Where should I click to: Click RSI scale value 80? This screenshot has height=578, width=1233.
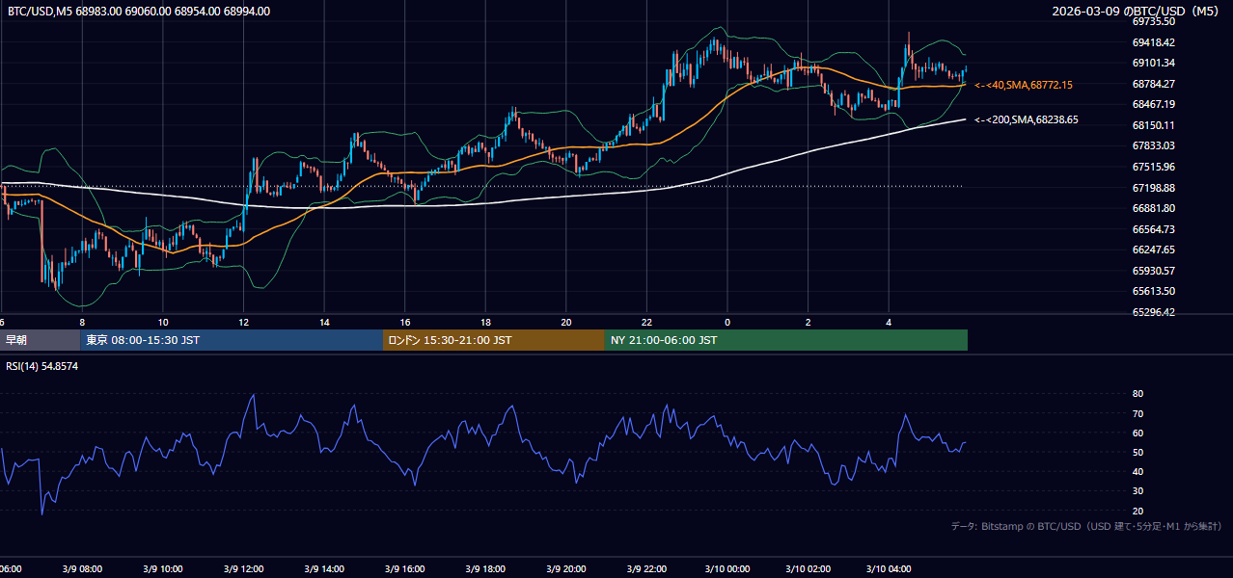[1137, 394]
